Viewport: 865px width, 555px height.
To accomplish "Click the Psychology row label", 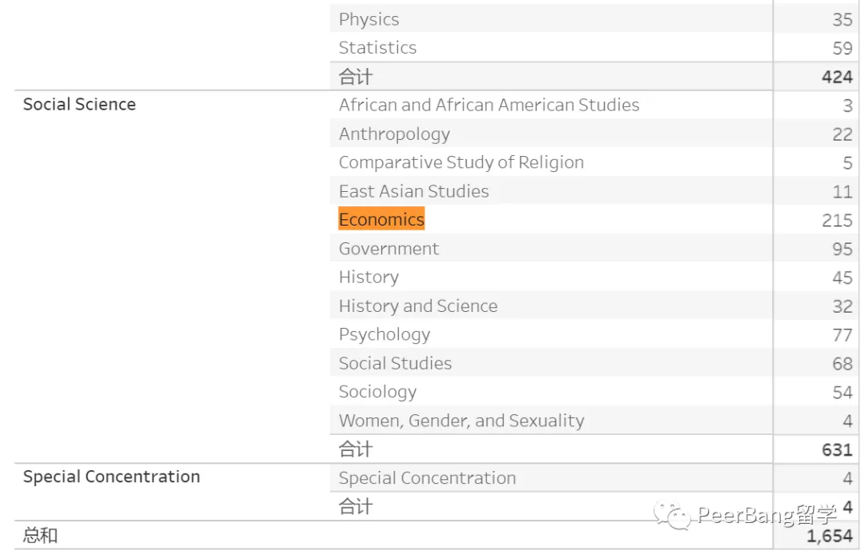I will point(384,335).
